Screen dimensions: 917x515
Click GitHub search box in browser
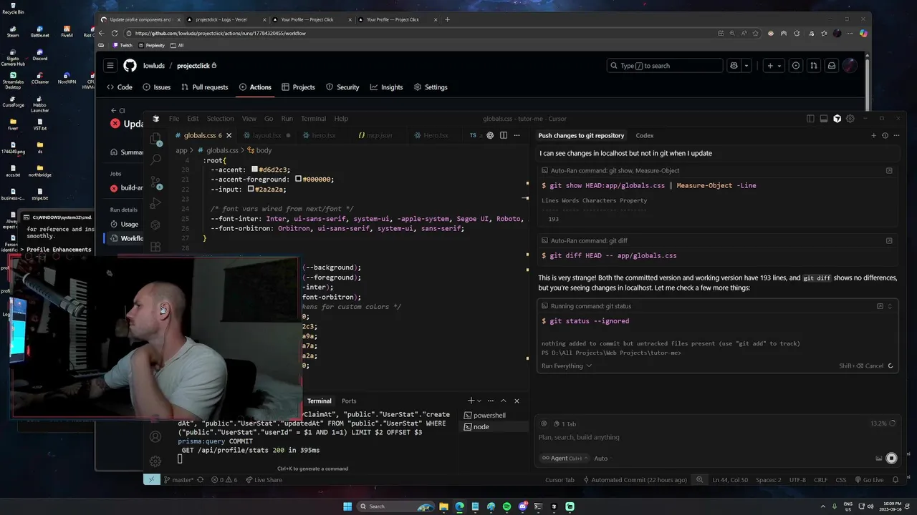[x=664, y=66]
